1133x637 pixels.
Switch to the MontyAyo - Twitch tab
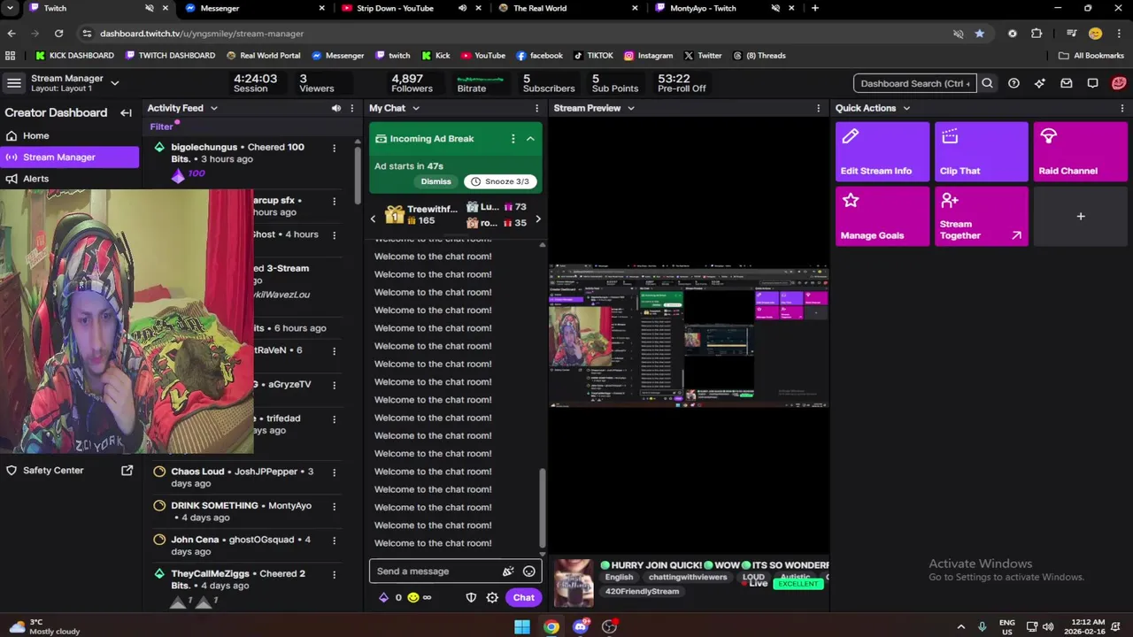[x=724, y=8]
